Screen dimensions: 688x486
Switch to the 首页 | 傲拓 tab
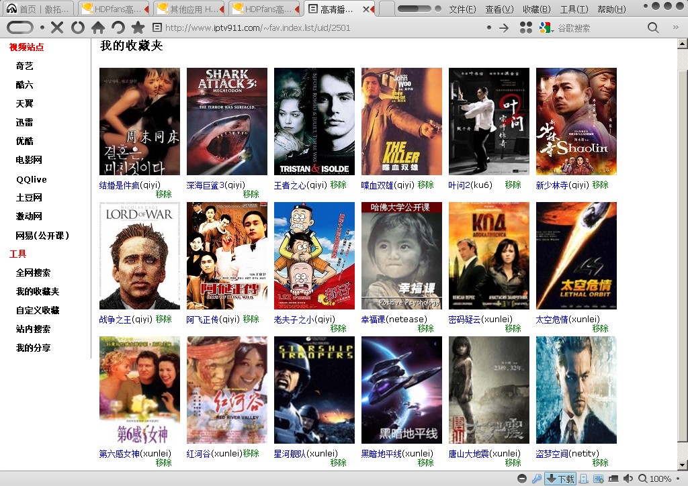(38, 9)
